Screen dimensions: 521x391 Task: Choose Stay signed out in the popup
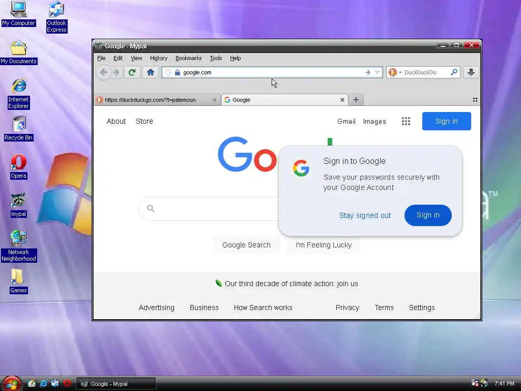coord(365,215)
